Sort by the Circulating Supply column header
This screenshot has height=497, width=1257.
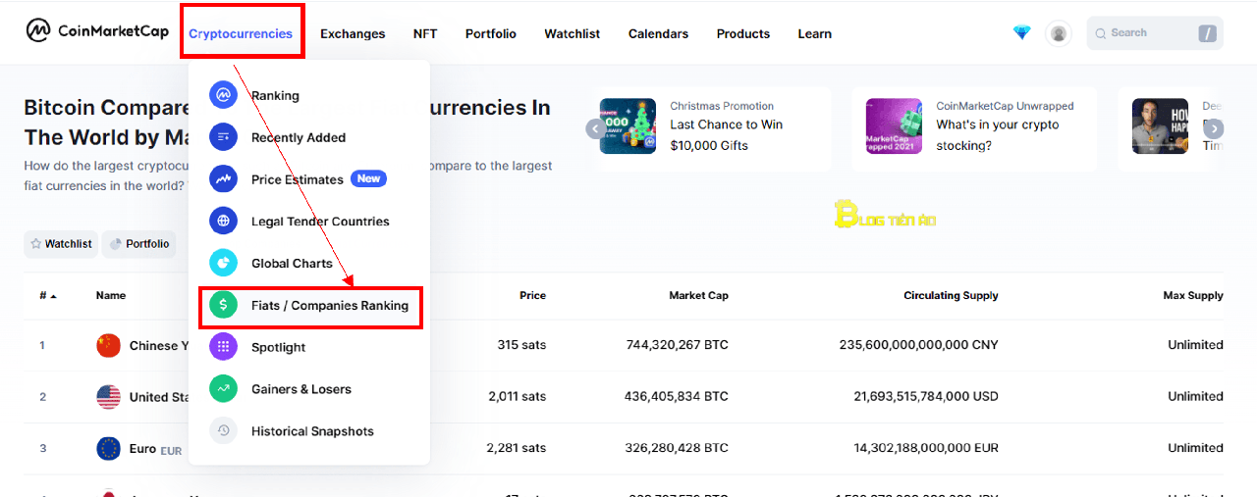pyautogui.click(x=951, y=296)
